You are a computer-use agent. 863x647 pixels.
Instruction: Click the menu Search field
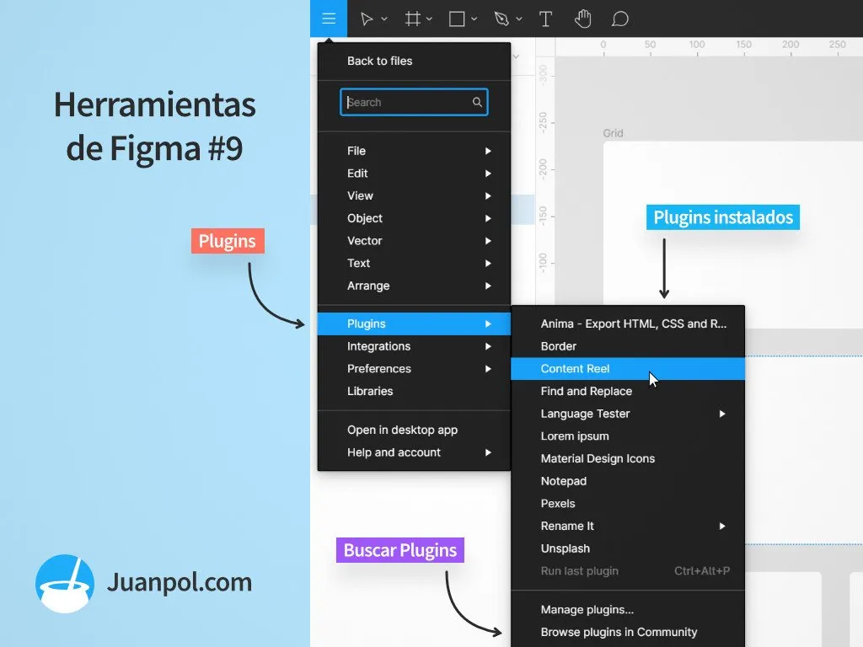click(414, 102)
